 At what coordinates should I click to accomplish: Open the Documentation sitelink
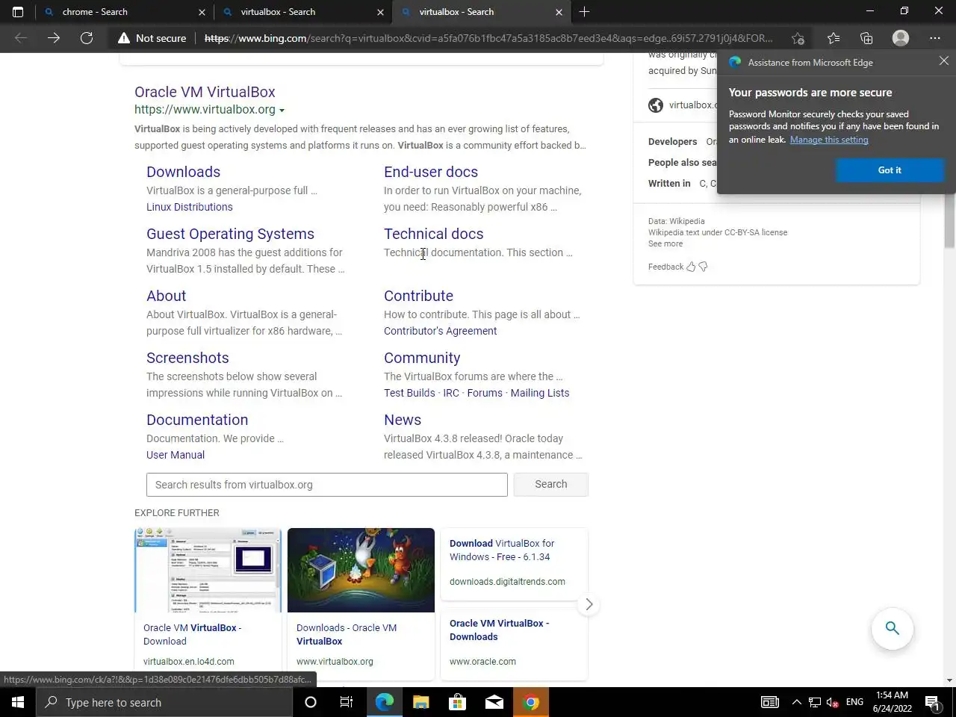[197, 420]
